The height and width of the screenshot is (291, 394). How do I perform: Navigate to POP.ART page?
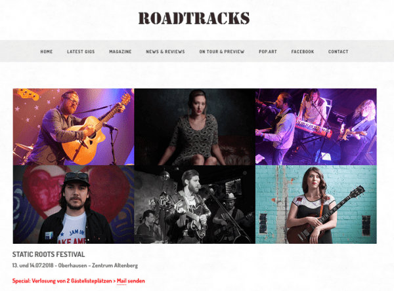point(268,51)
